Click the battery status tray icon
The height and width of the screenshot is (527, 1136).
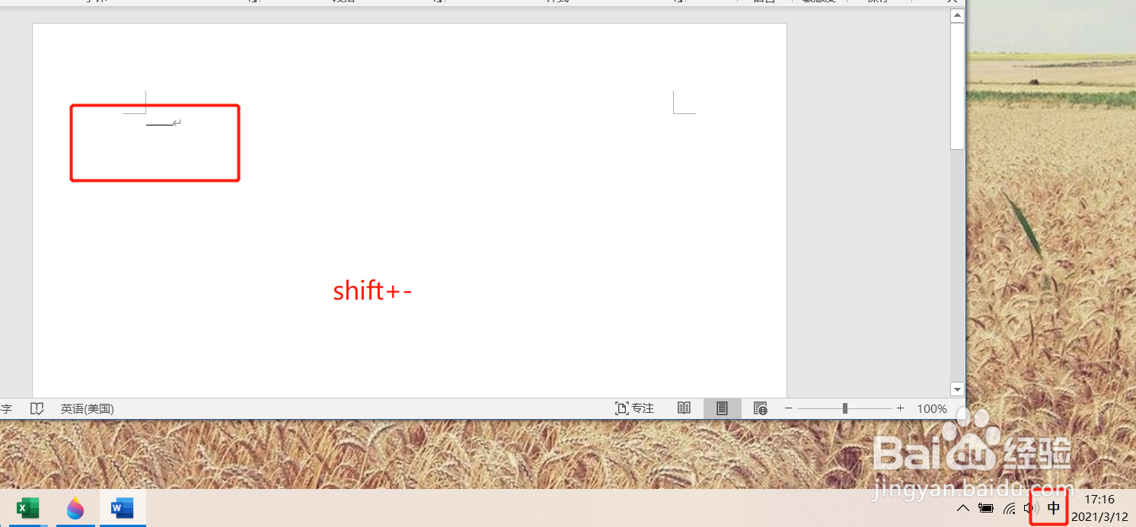point(986,508)
